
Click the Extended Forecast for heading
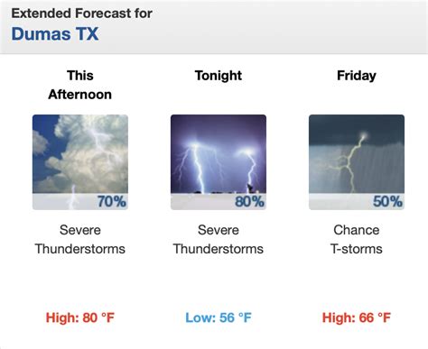(82, 14)
